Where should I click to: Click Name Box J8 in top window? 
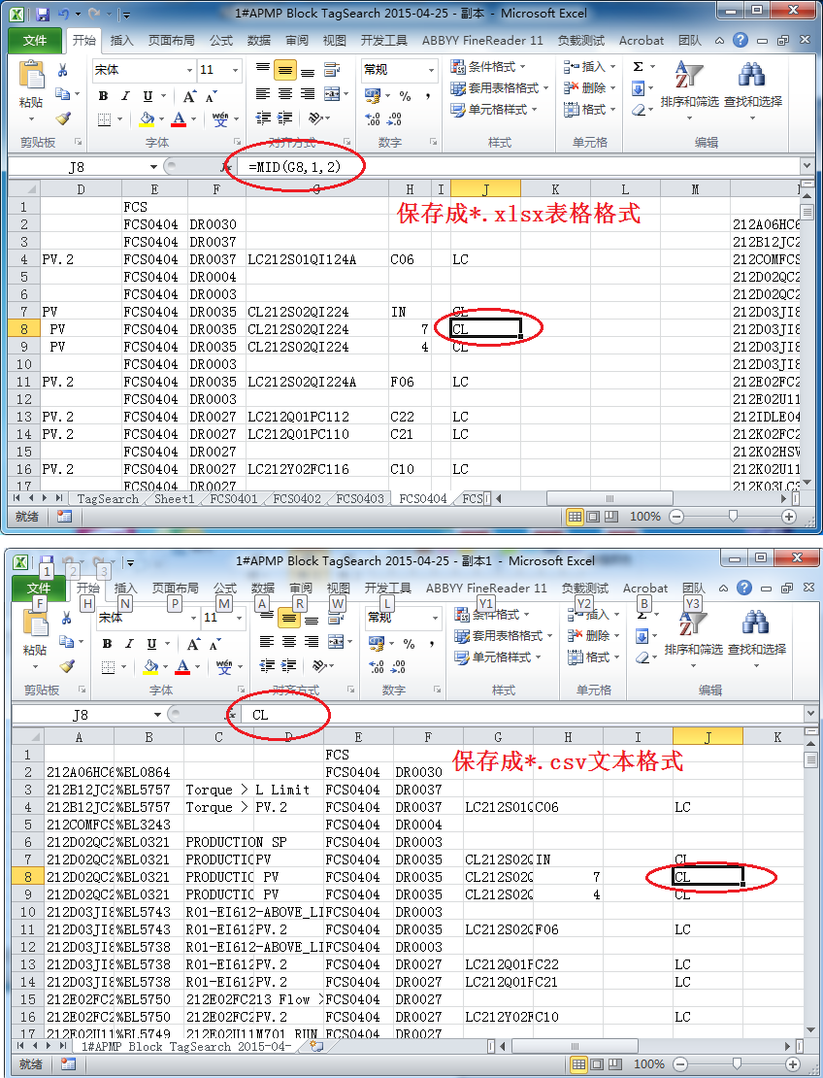click(77, 167)
